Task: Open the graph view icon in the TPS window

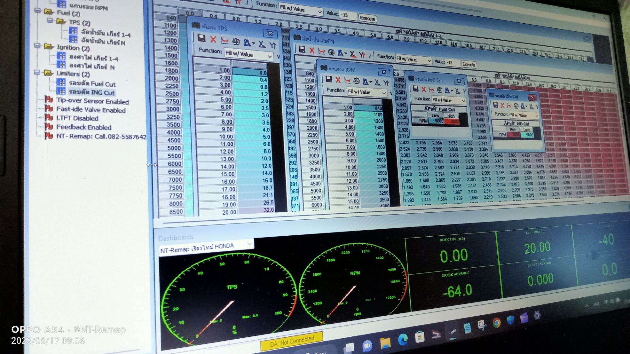Action: click(225, 41)
